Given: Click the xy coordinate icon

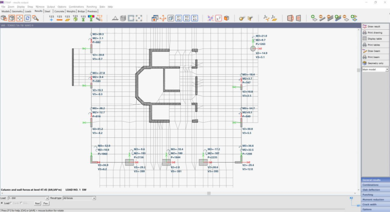Looking at the screenshot, I should [x=218, y=18].
